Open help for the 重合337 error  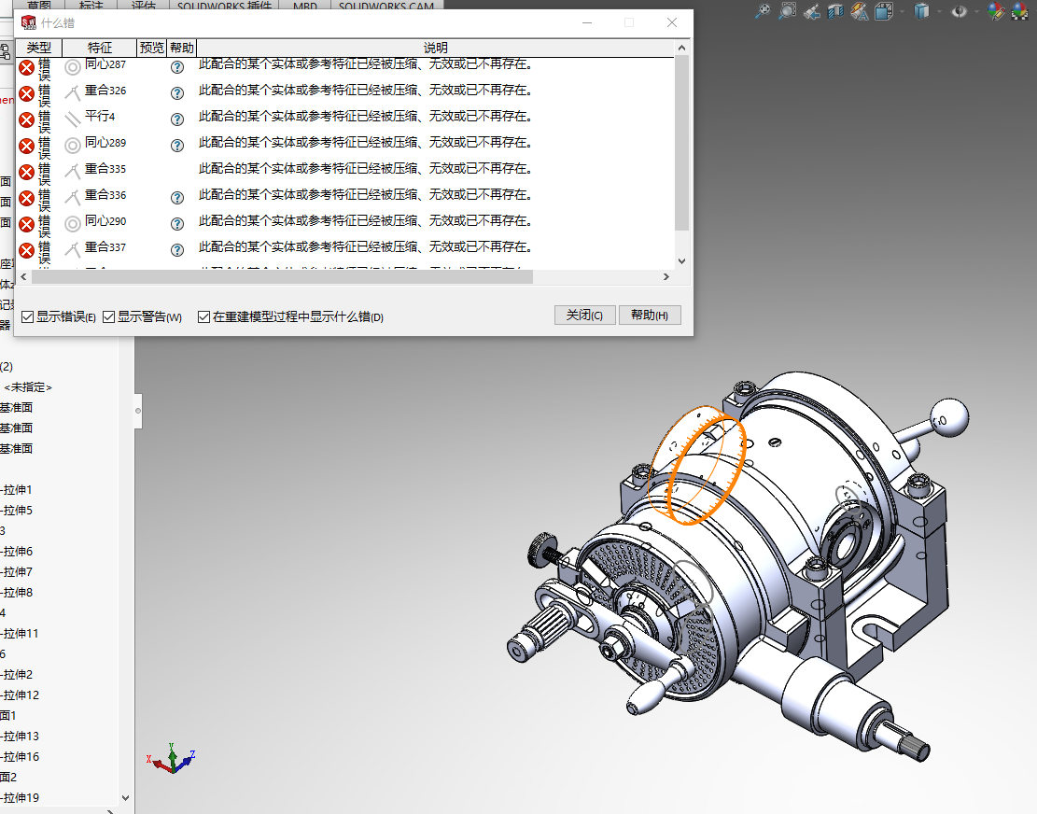[177, 250]
